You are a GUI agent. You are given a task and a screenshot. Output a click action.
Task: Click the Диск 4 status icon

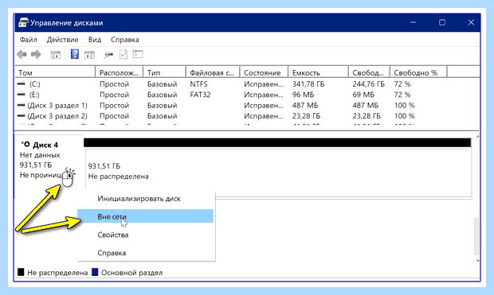pyautogui.click(x=26, y=145)
